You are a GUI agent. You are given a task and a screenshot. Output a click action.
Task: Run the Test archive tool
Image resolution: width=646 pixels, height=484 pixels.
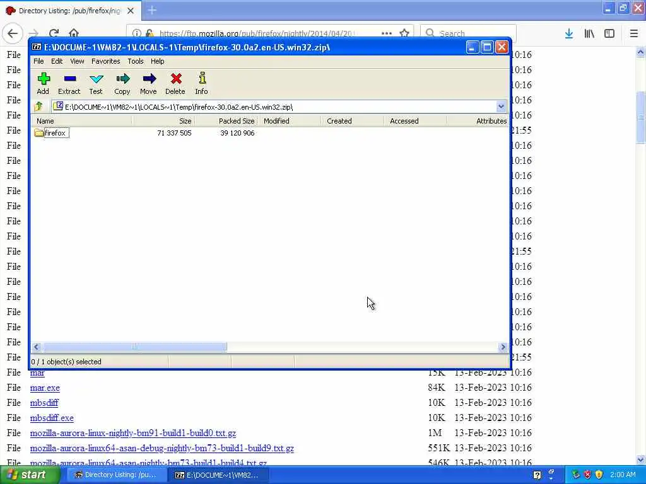[96, 84]
